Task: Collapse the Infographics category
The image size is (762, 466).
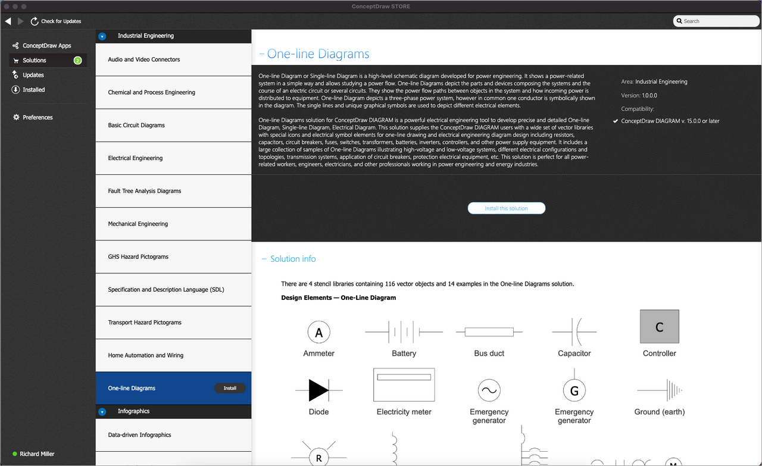Action: click(102, 411)
